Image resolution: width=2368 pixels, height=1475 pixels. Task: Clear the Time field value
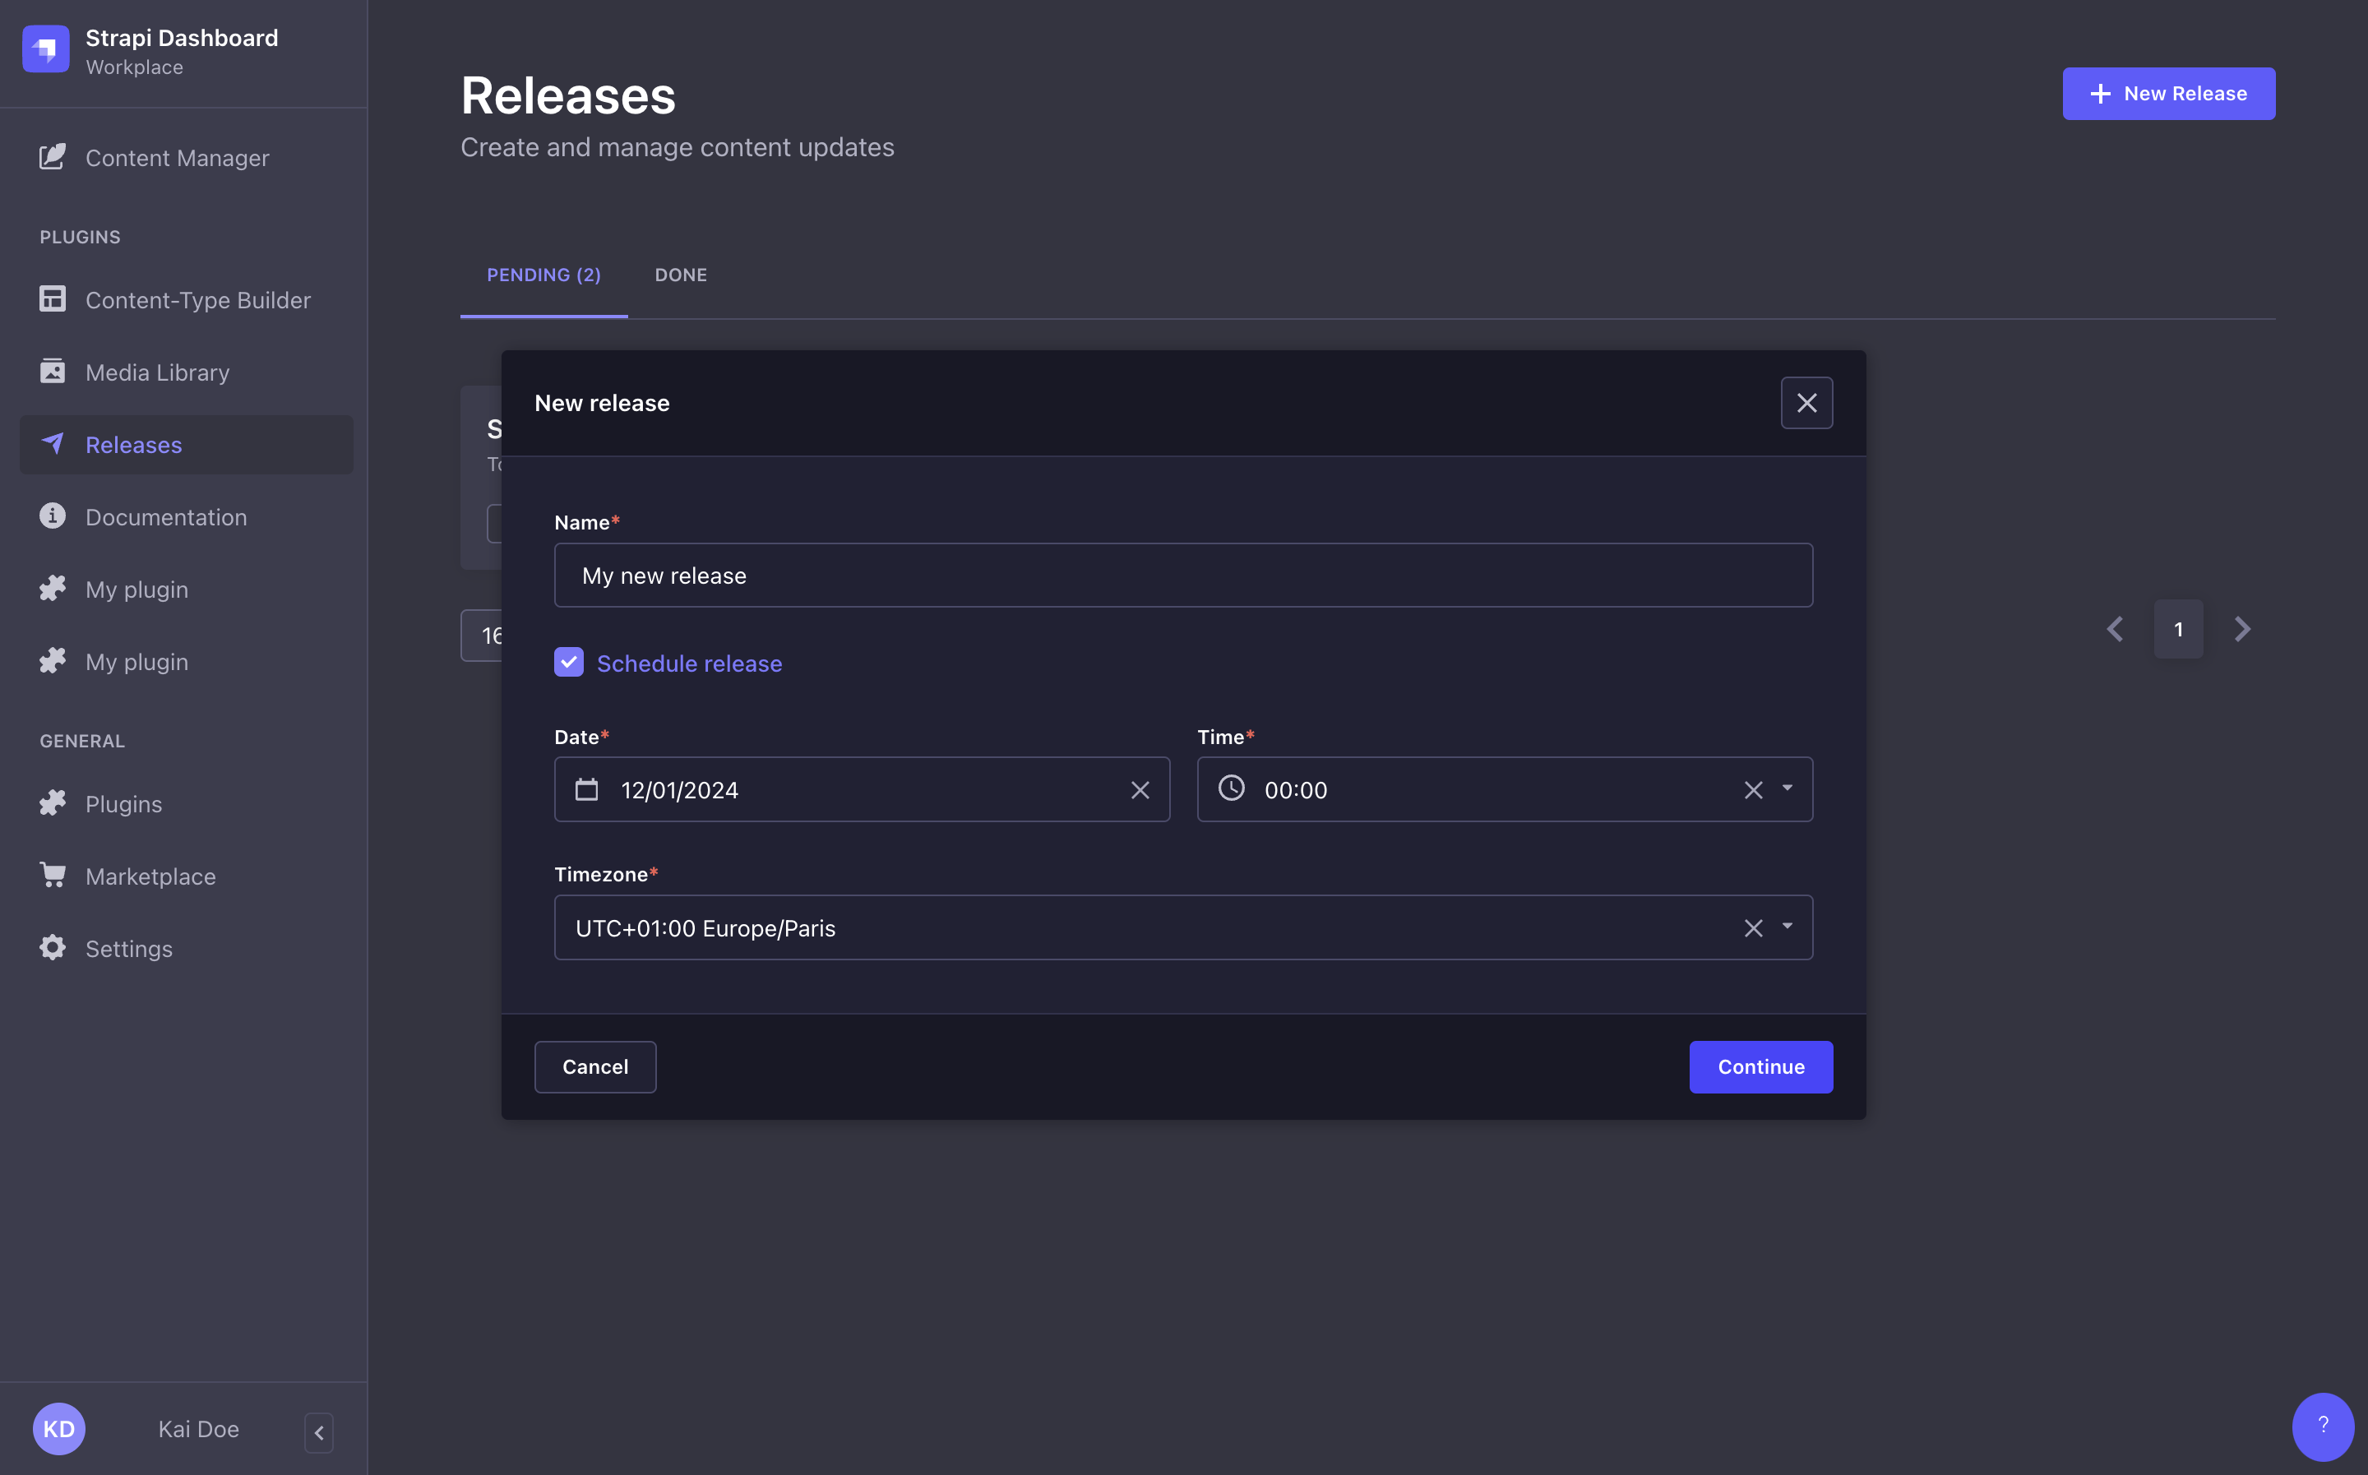pyautogui.click(x=1753, y=788)
